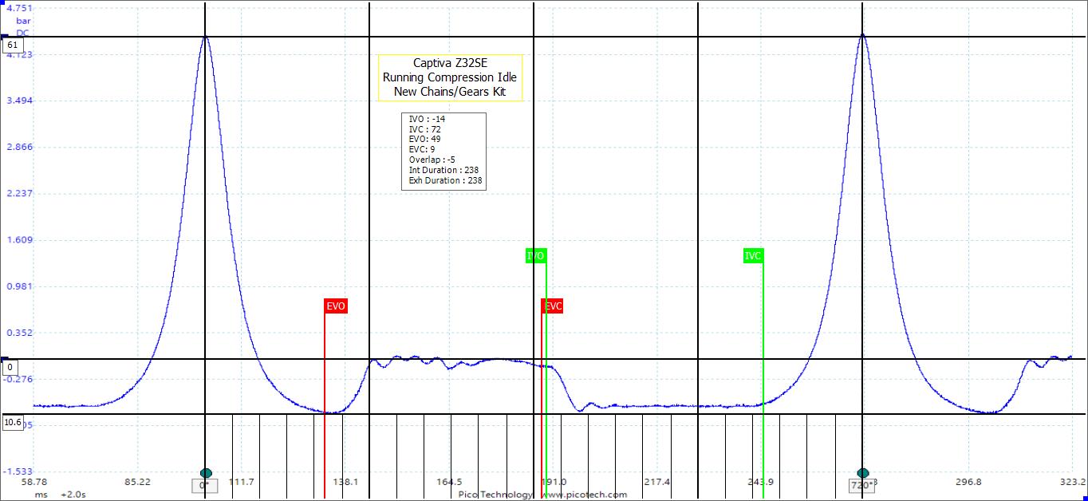This screenshot has width=1088, height=501.
Task: Click the signal ruler value box 61
Action: click(13, 45)
